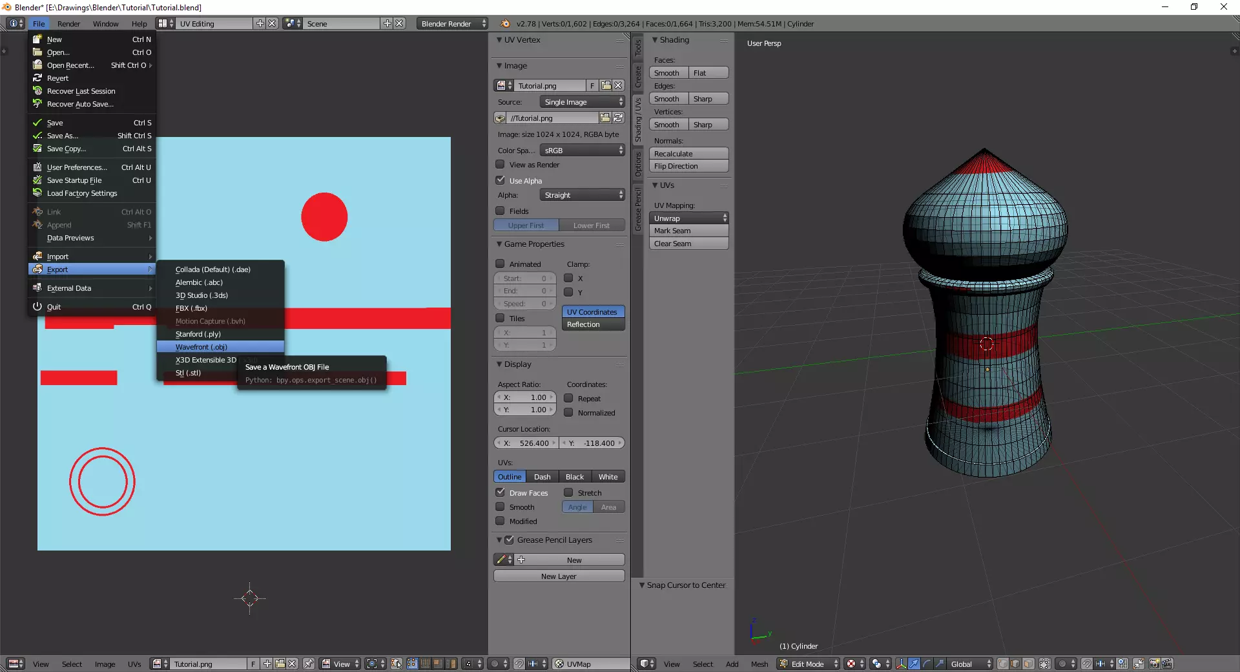Viewport: 1240px width, 672px height.
Task: Click the OpenGL render camera icon
Action: pos(1154,664)
